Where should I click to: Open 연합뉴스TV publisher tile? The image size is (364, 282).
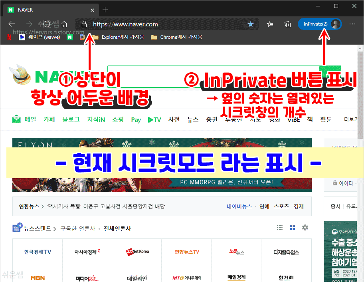[187, 252]
